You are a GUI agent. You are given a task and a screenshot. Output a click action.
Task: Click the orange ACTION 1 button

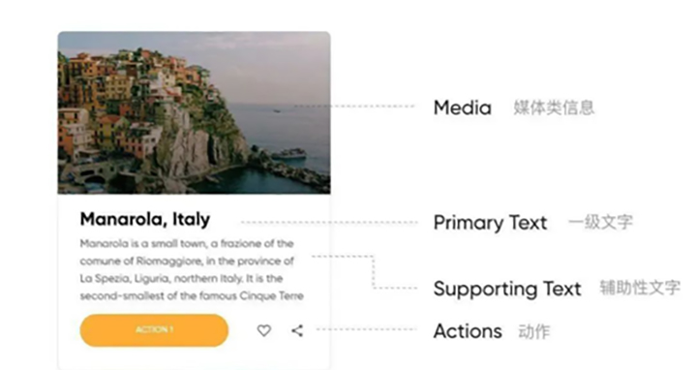click(154, 330)
